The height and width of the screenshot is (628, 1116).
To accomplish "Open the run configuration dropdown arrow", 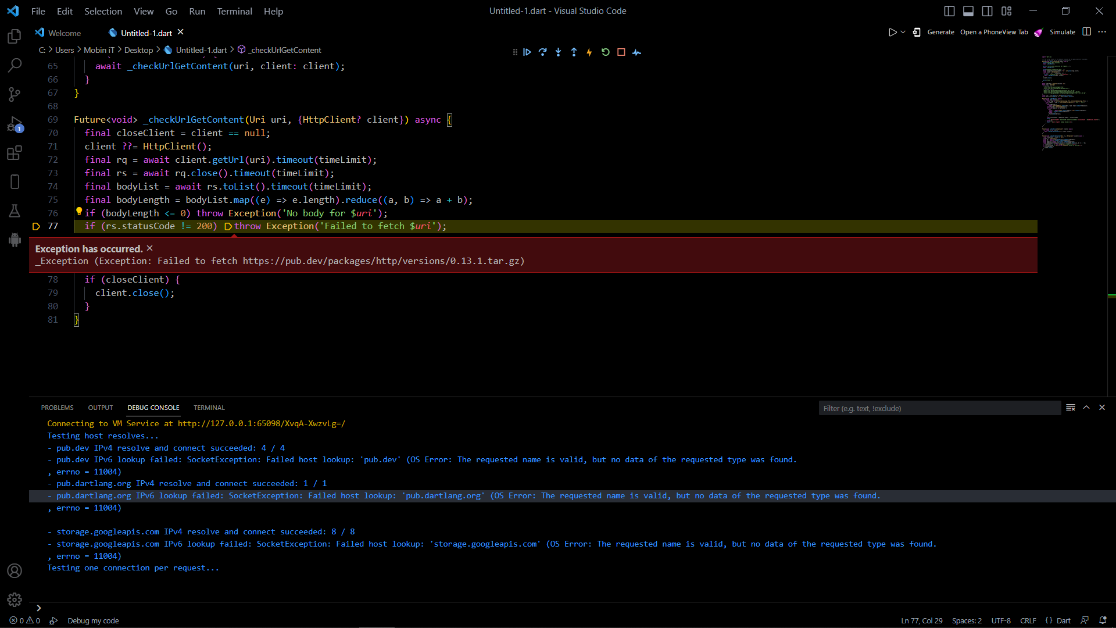I will [x=902, y=32].
